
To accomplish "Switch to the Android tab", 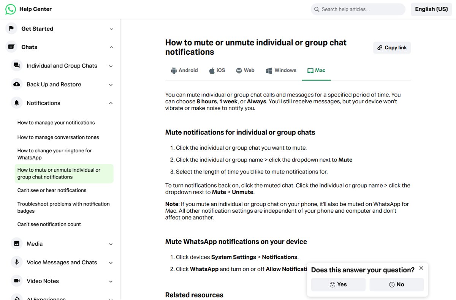I will pos(185,71).
